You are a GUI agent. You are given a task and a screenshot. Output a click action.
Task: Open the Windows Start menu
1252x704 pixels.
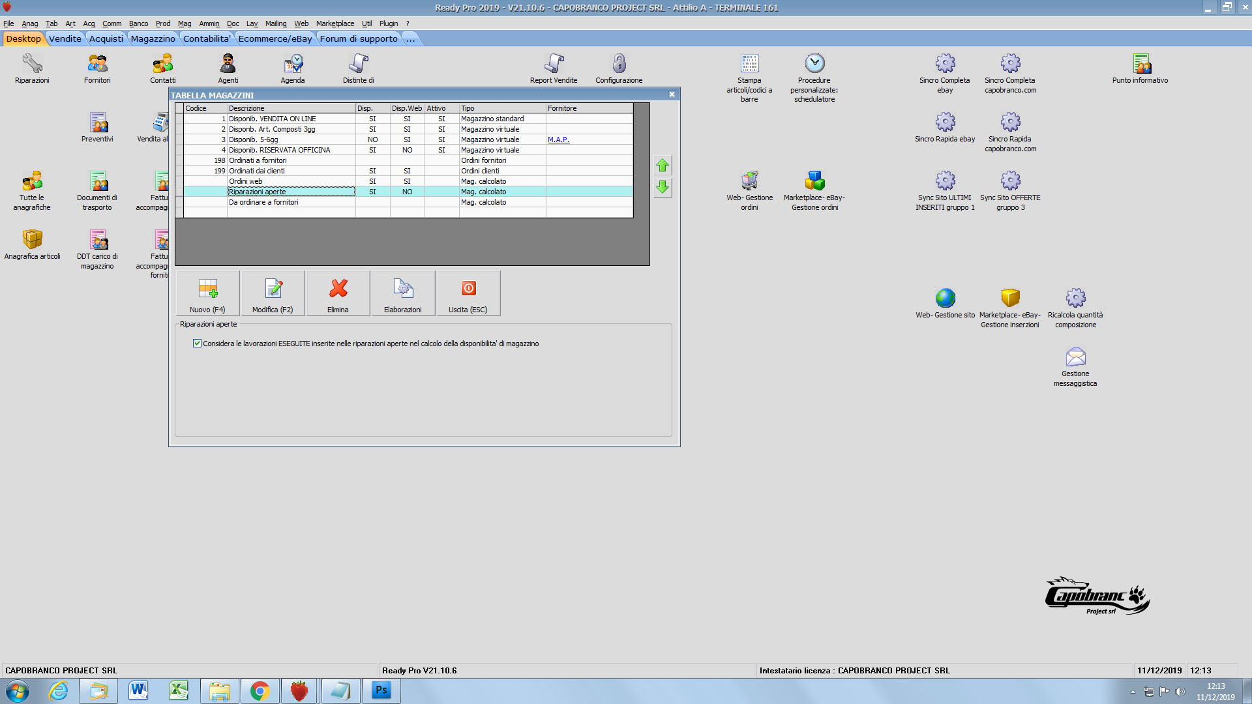[x=18, y=691]
